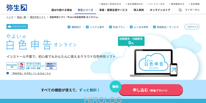Image resolution: width=206 pixels, height=103 pixels.
Task: Click the やよいの白色申告 オンライン title
Action: pos(41,42)
